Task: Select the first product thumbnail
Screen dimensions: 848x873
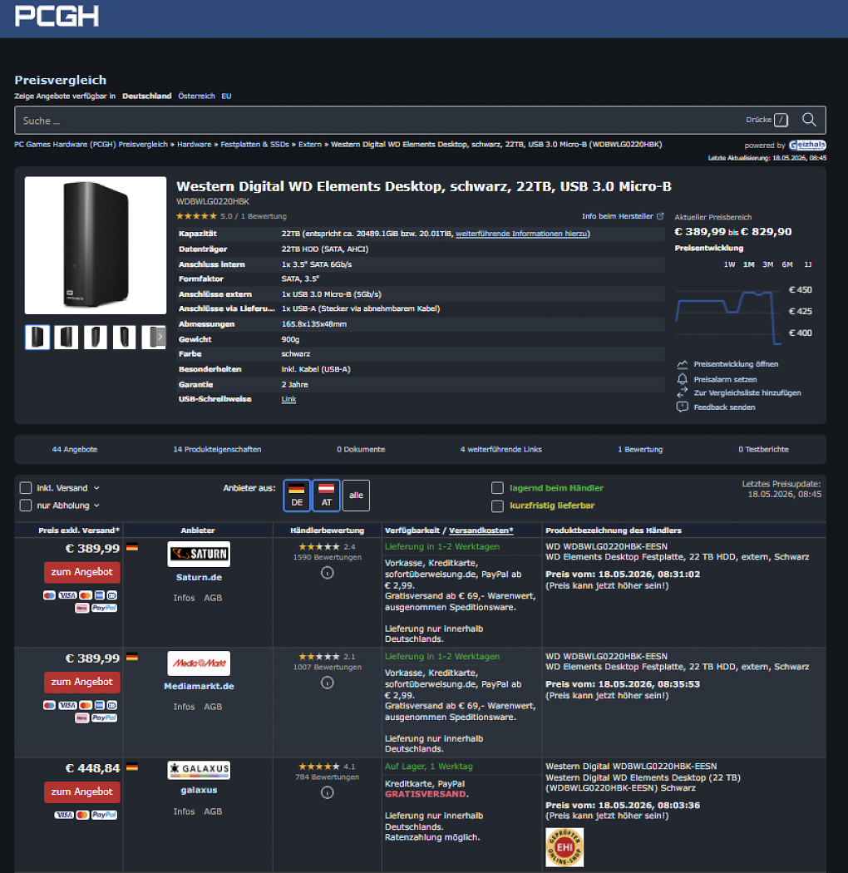Action: coord(37,337)
